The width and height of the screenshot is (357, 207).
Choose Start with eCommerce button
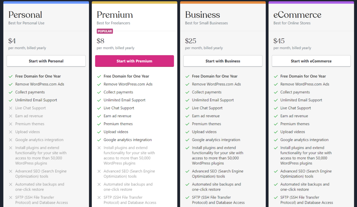pyautogui.click(x=311, y=61)
